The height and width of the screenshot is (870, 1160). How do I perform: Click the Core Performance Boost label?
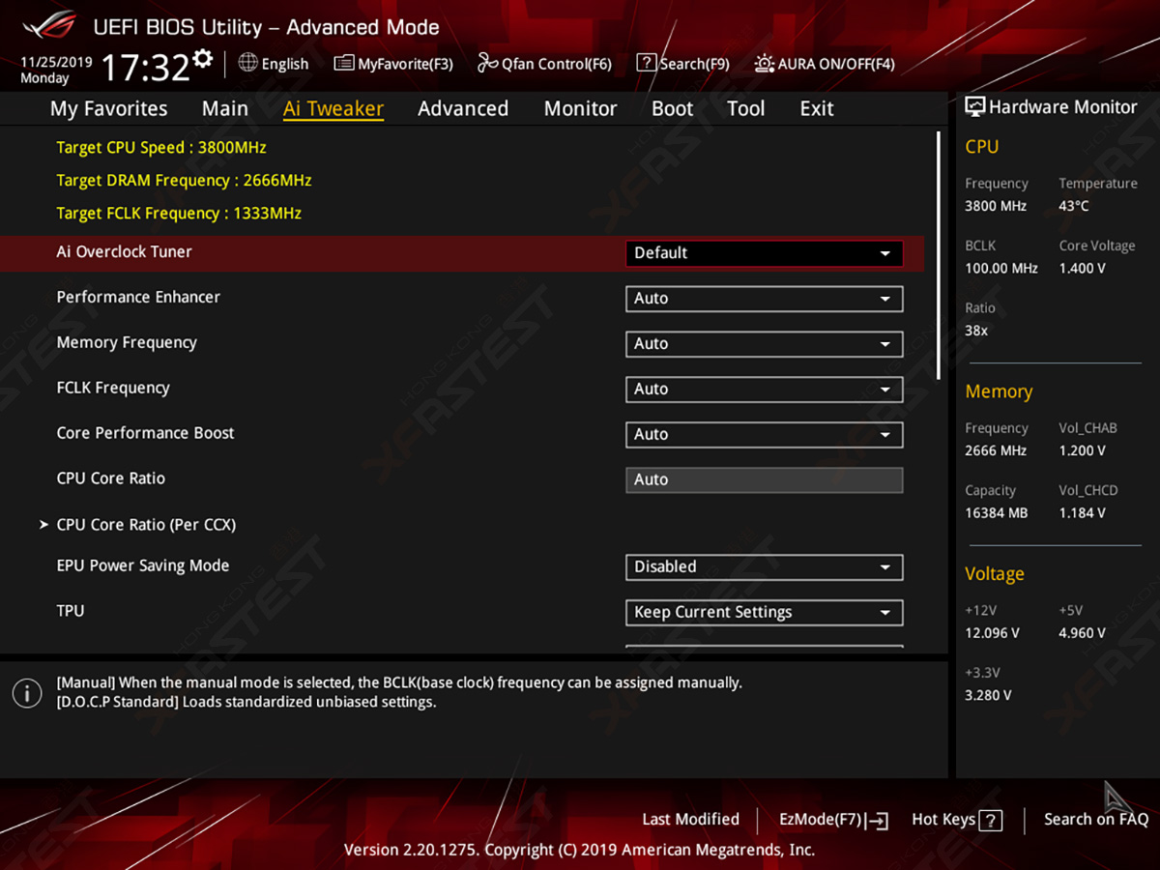(145, 433)
